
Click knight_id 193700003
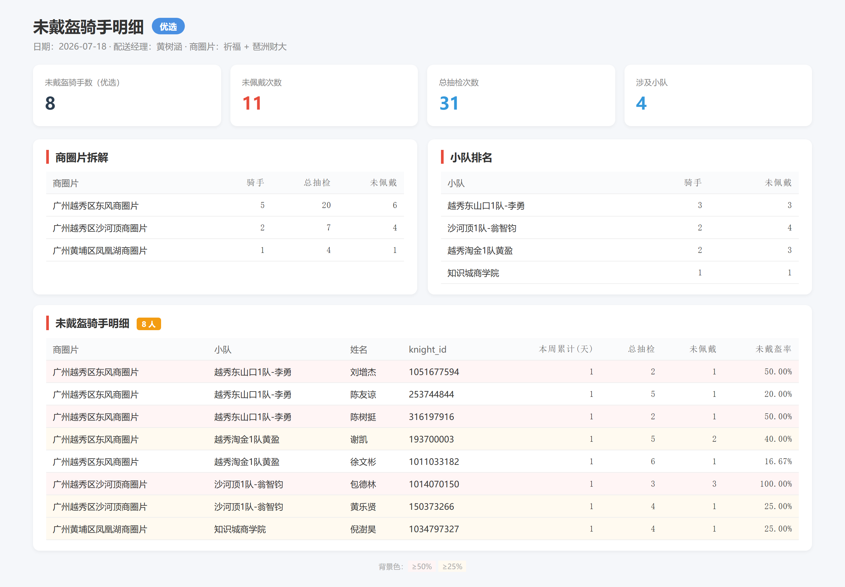coord(431,439)
